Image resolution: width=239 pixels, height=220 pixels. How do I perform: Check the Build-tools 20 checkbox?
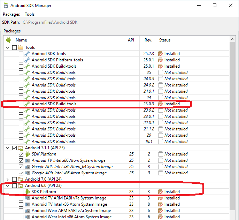pyautogui.click(x=21, y=135)
